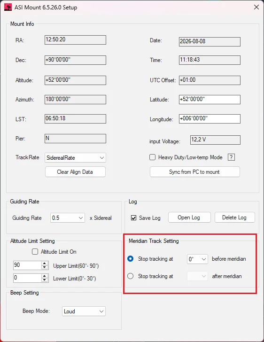Click the 'Beep Mode:' label
264x342 pixels.
[x=36, y=311]
